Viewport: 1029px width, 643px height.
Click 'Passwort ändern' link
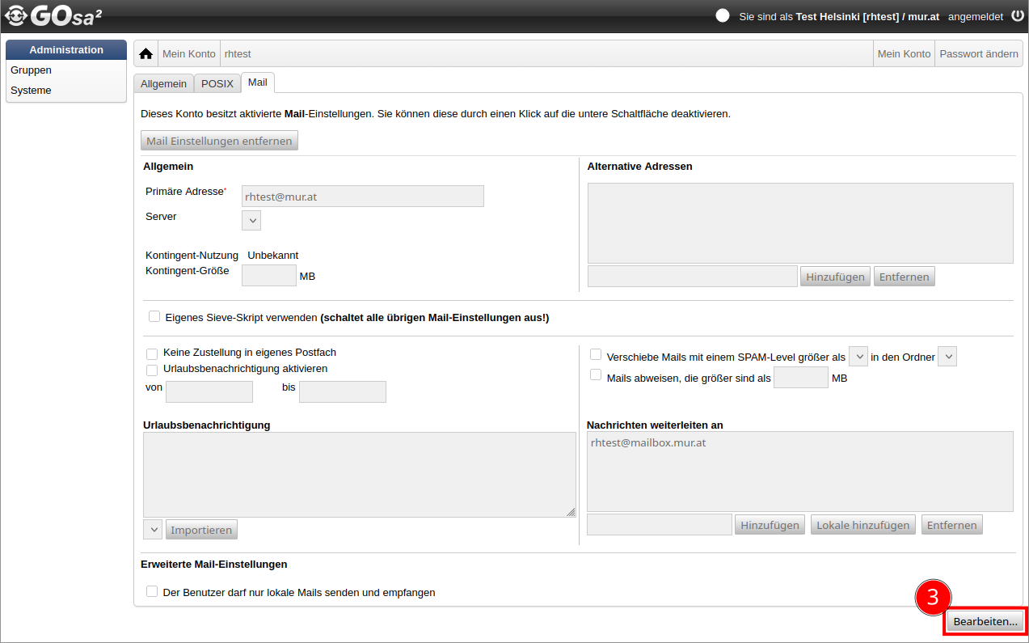click(x=978, y=54)
